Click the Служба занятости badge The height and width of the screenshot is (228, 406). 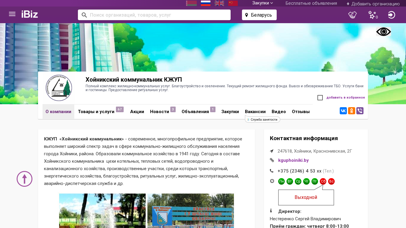tap(262, 120)
